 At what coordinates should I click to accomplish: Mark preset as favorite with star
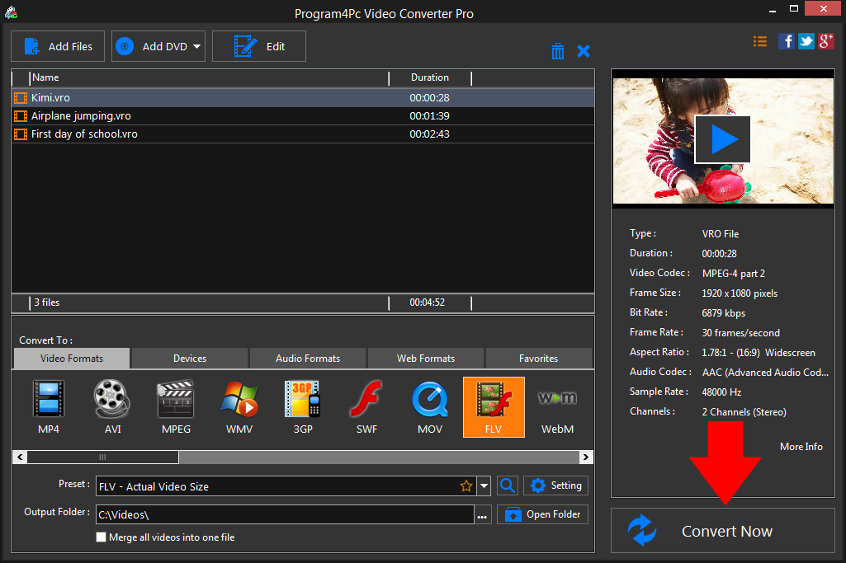(466, 486)
